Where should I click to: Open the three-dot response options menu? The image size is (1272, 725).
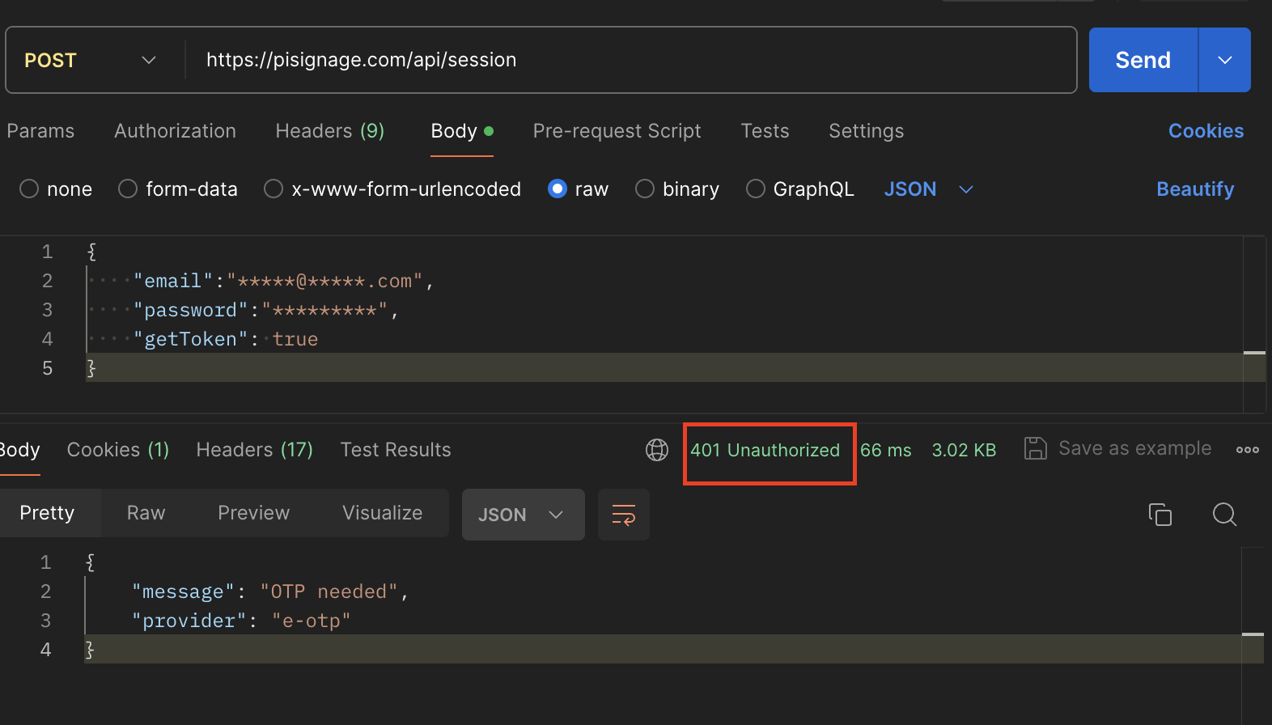tap(1247, 450)
